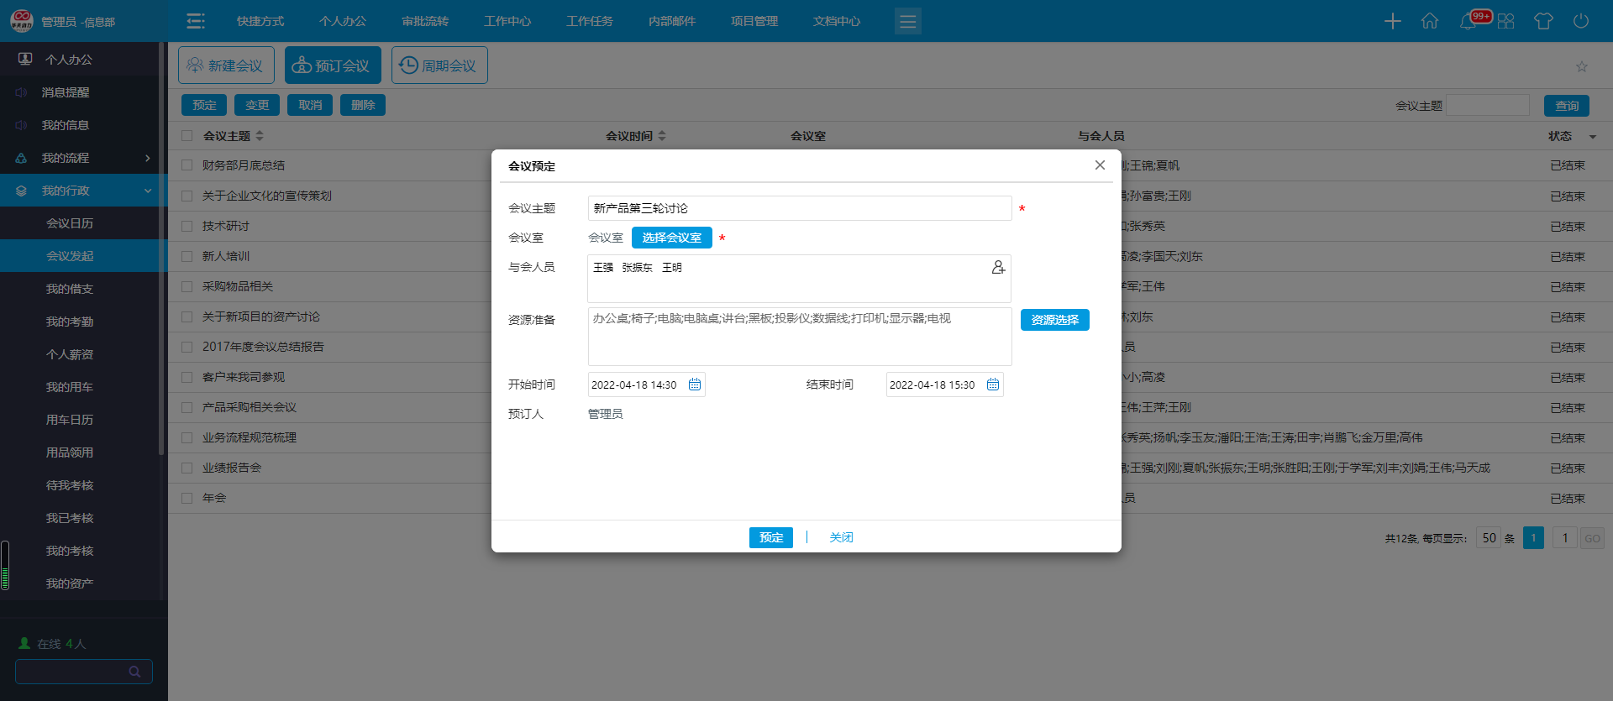Image resolution: width=1613 pixels, height=701 pixels.
Task: Click the home icon in header
Action: [1430, 21]
